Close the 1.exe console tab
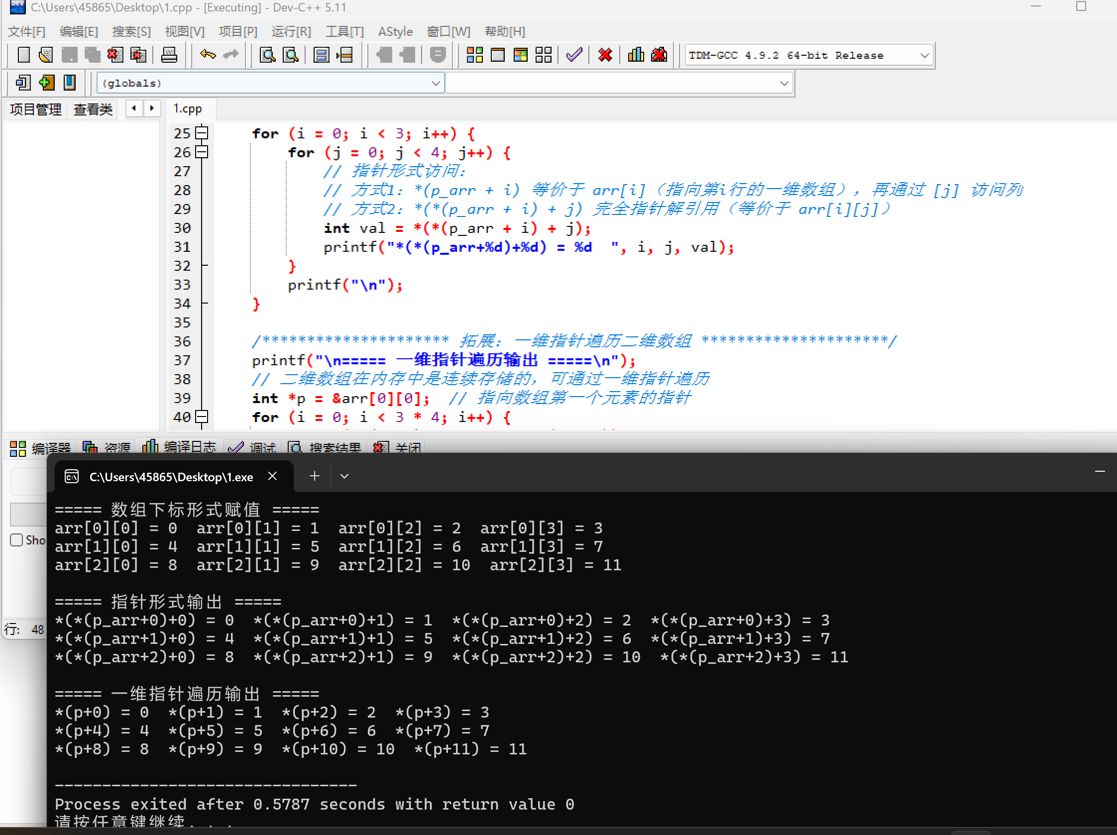The height and width of the screenshot is (835, 1117). (272, 476)
